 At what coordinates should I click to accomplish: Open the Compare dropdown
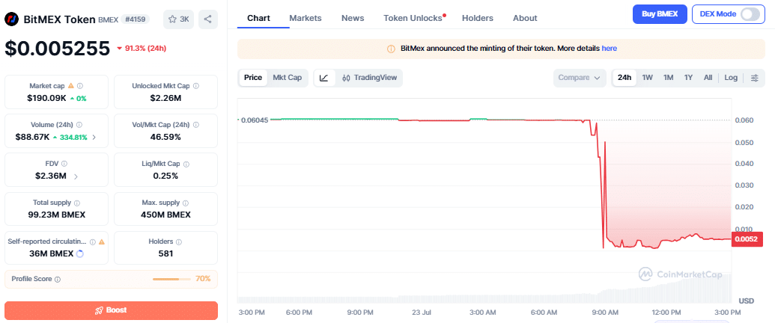[x=580, y=78]
